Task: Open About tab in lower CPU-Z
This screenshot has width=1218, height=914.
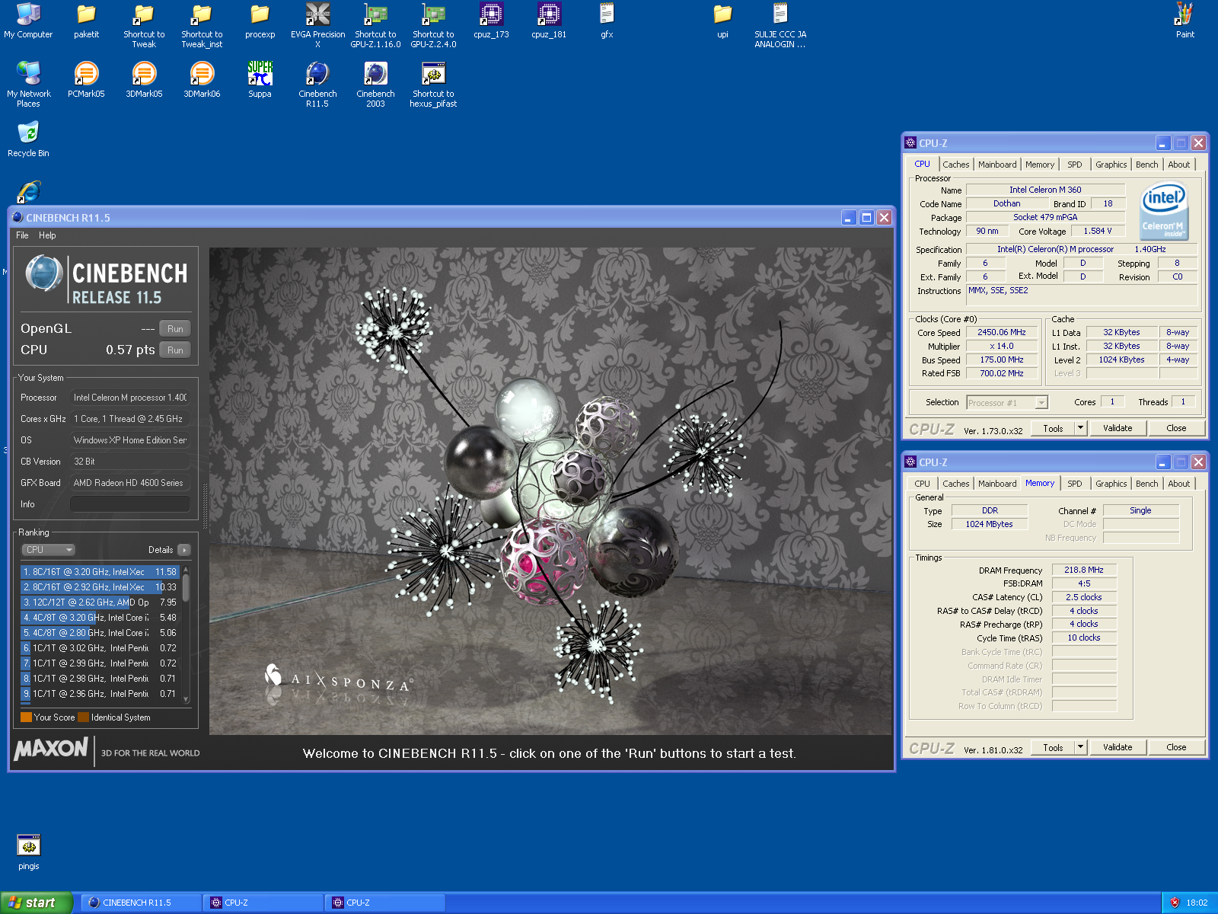Action: click(1178, 484)
